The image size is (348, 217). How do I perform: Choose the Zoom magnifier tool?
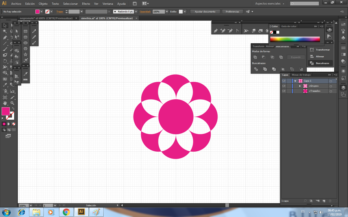click(12, 103)
